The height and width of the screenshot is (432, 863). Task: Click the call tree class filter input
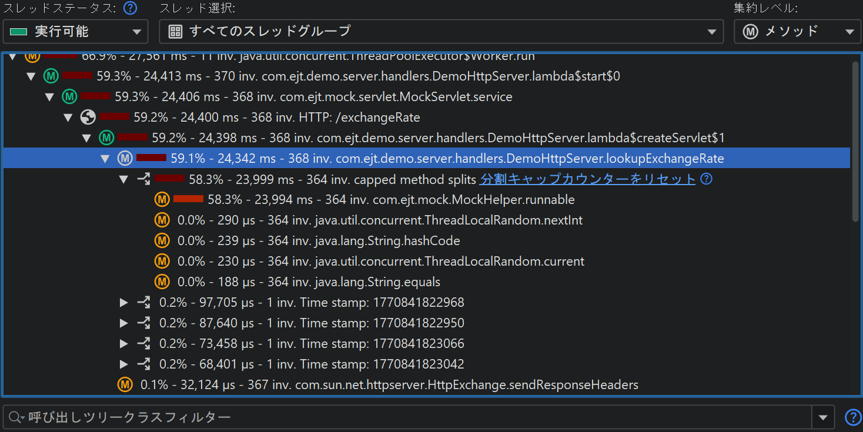pos(412,417)
